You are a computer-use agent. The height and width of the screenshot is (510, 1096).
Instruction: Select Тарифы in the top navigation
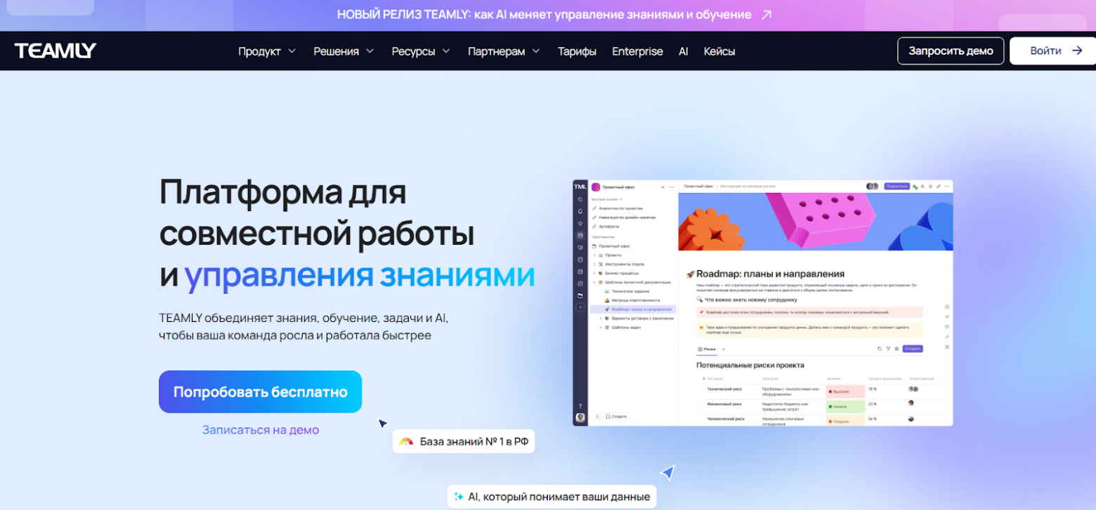(x=577, y=51)
